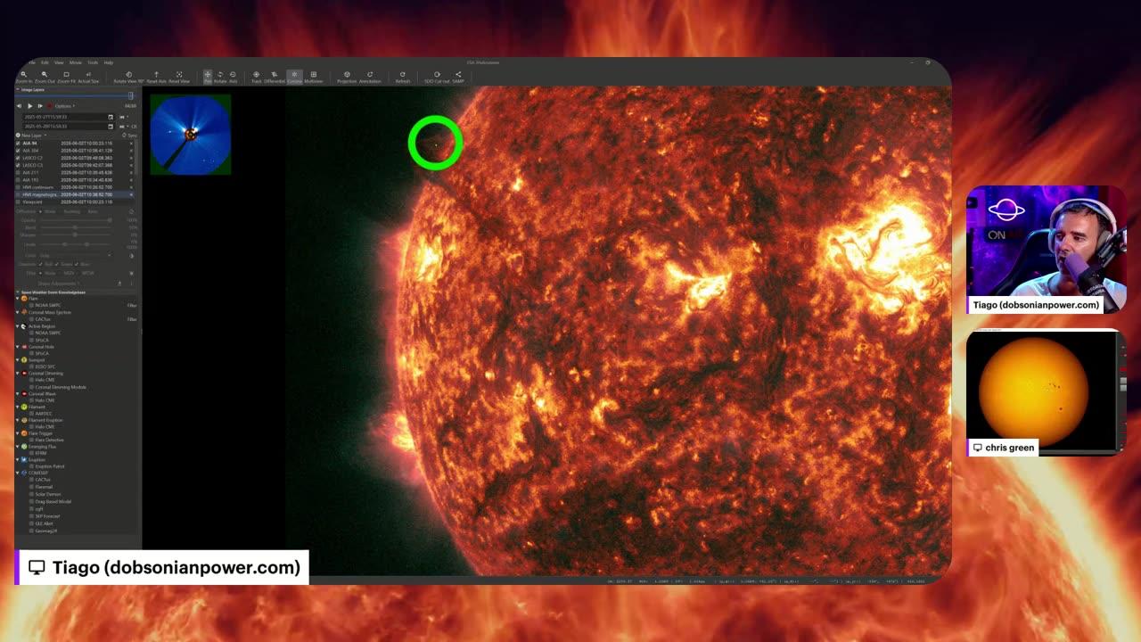Collapse the Active Region group

(17, 326)
